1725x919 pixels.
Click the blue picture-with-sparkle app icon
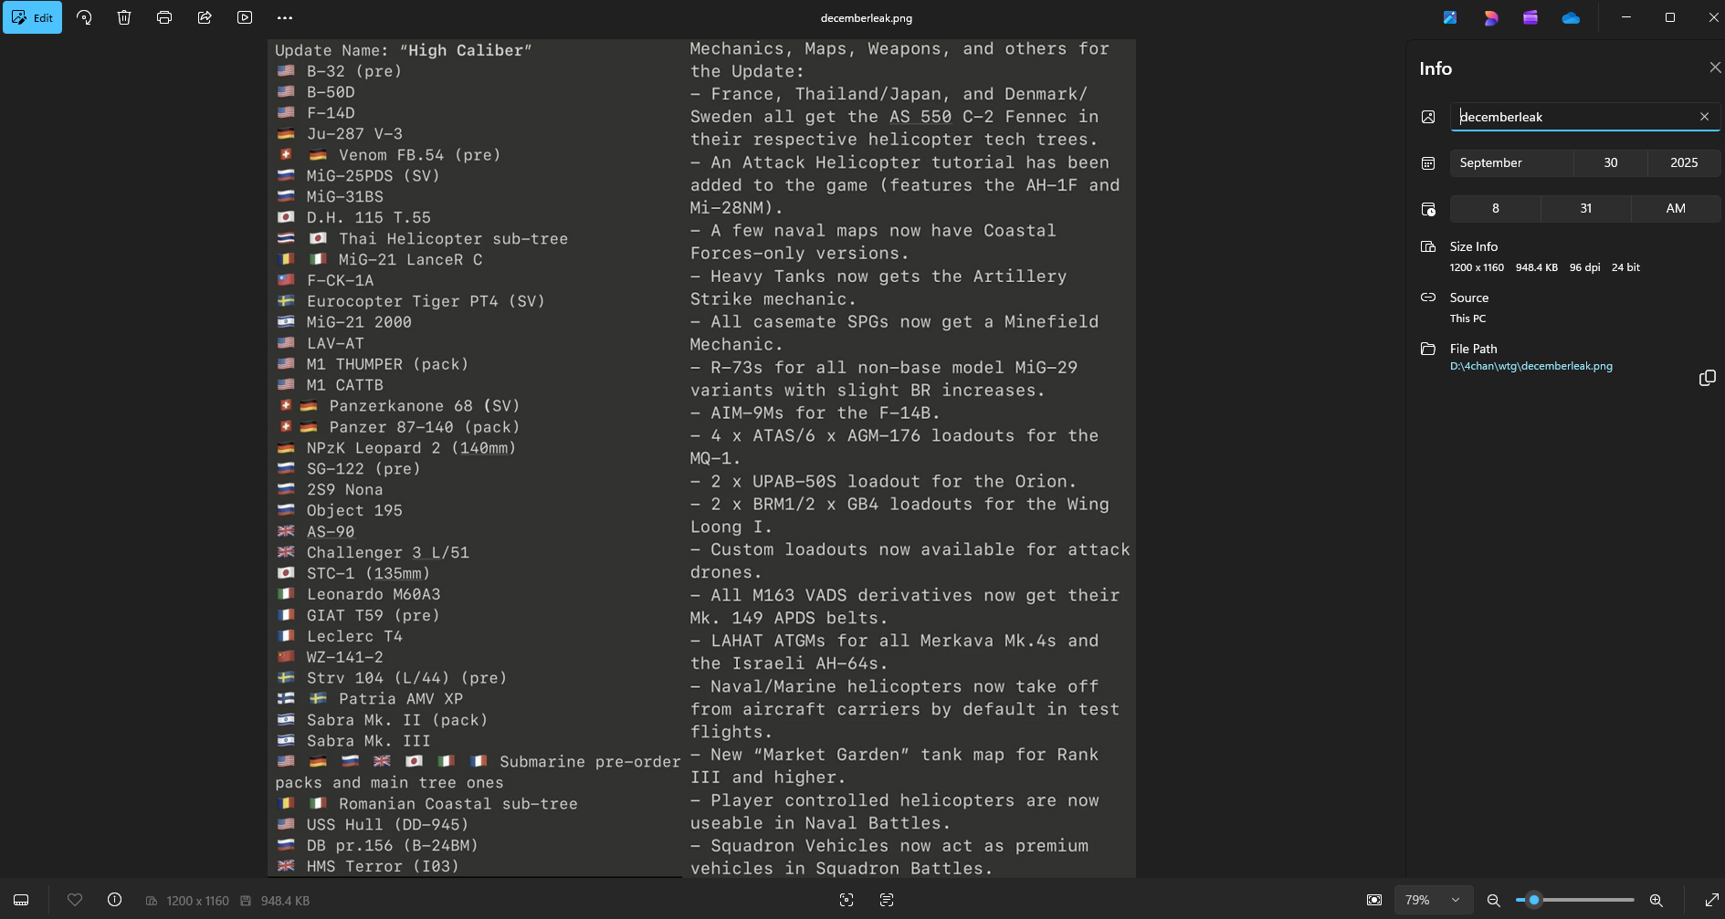1450,17
